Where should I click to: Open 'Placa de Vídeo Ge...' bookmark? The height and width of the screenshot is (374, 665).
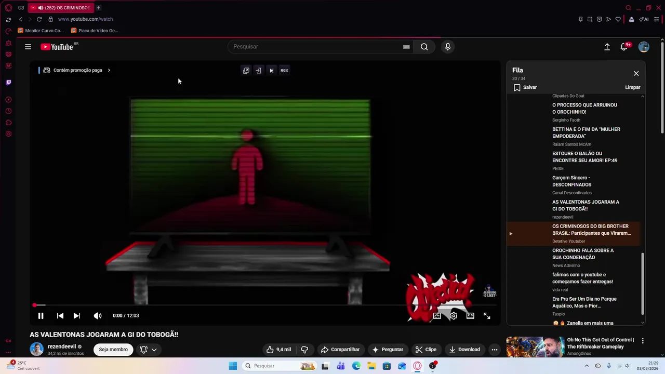(95, 31)
